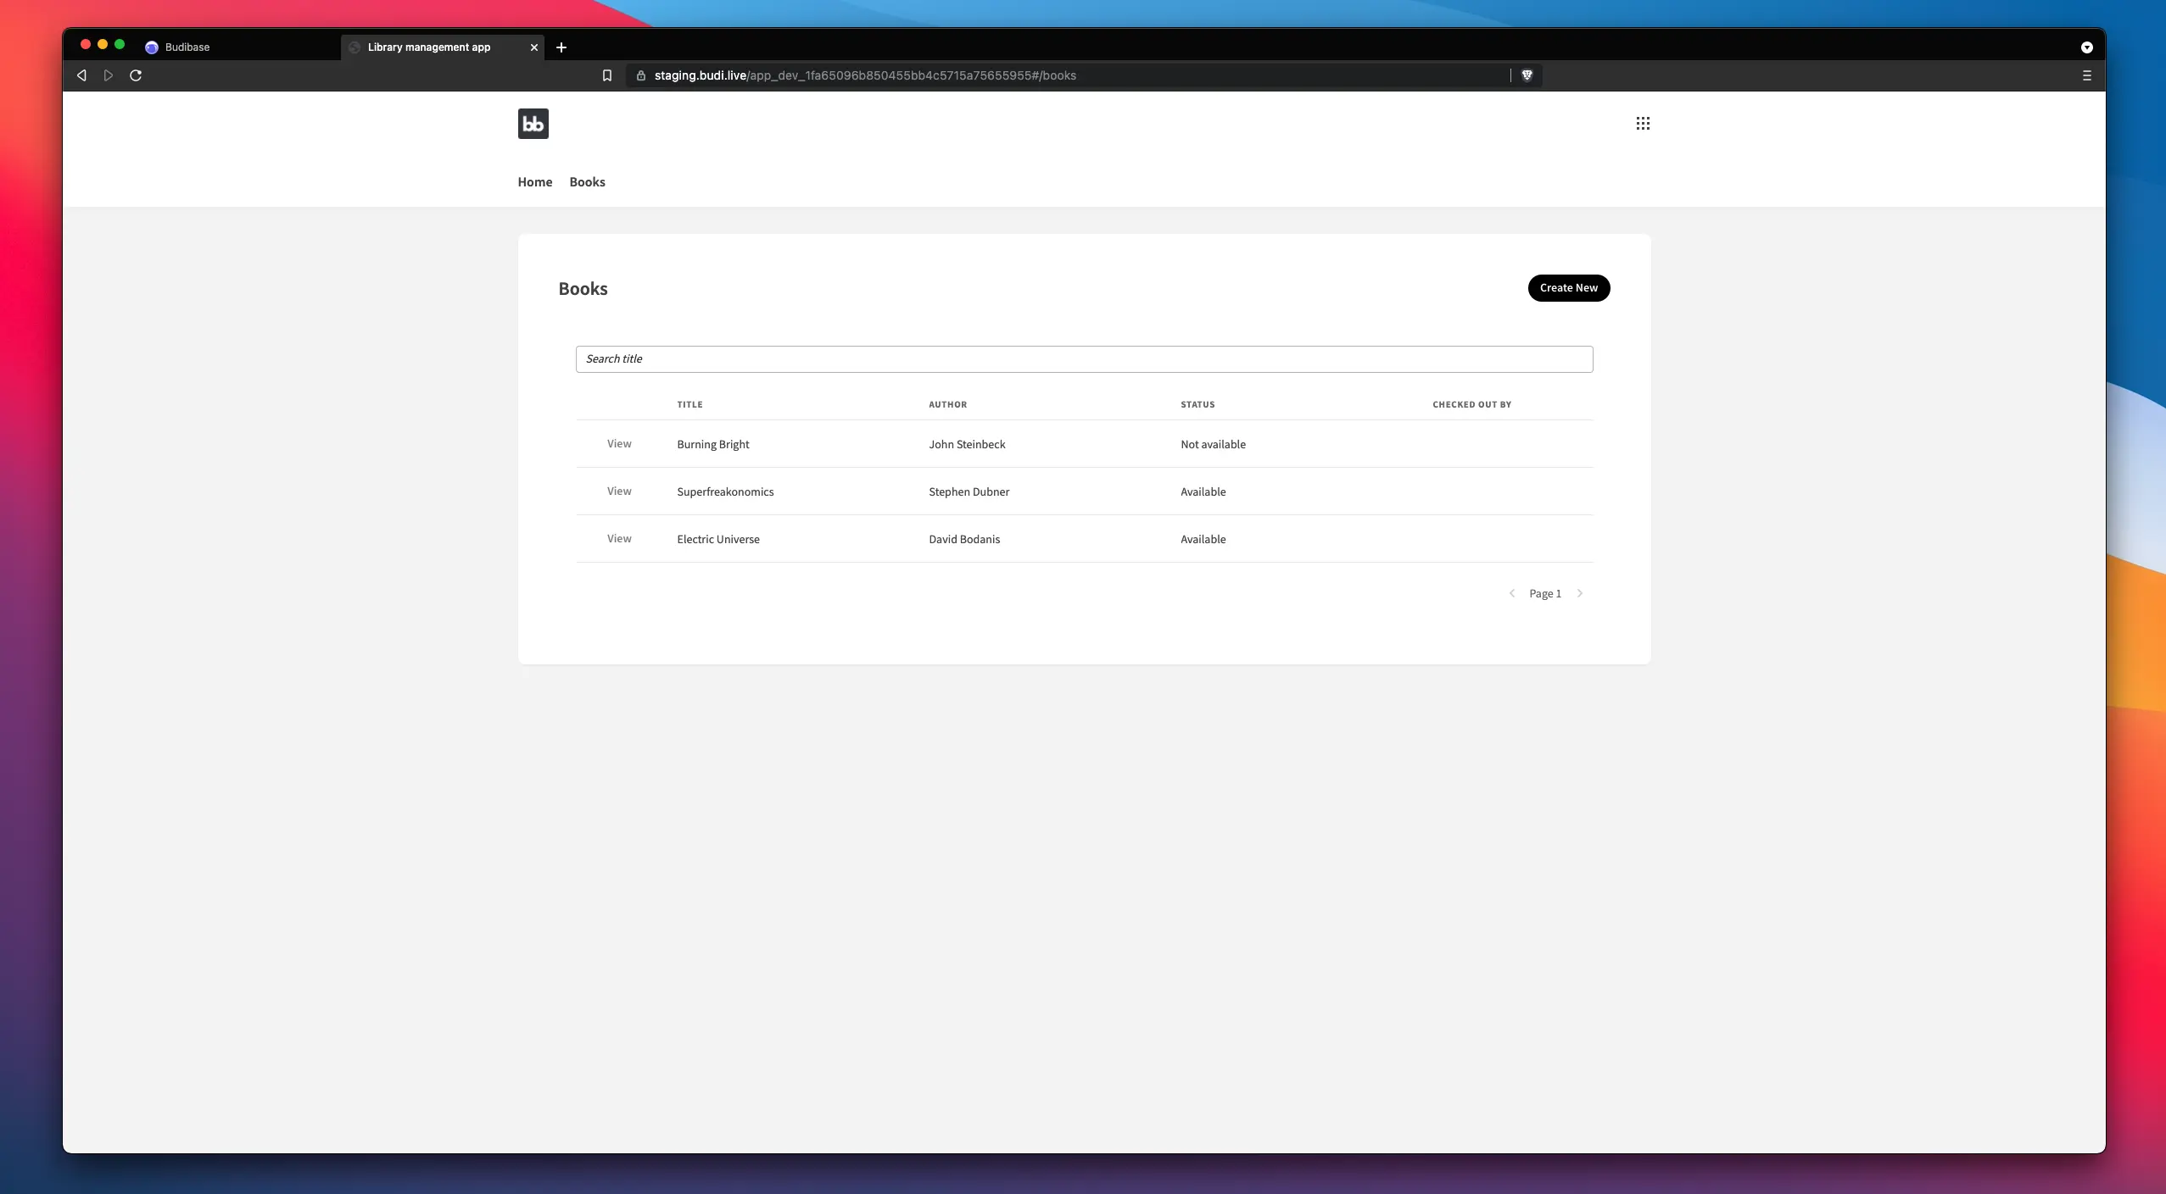This screenshot has width=2166, height=1194.
Task: Click View link for Burning Bright
Action: tap(618, 442)
